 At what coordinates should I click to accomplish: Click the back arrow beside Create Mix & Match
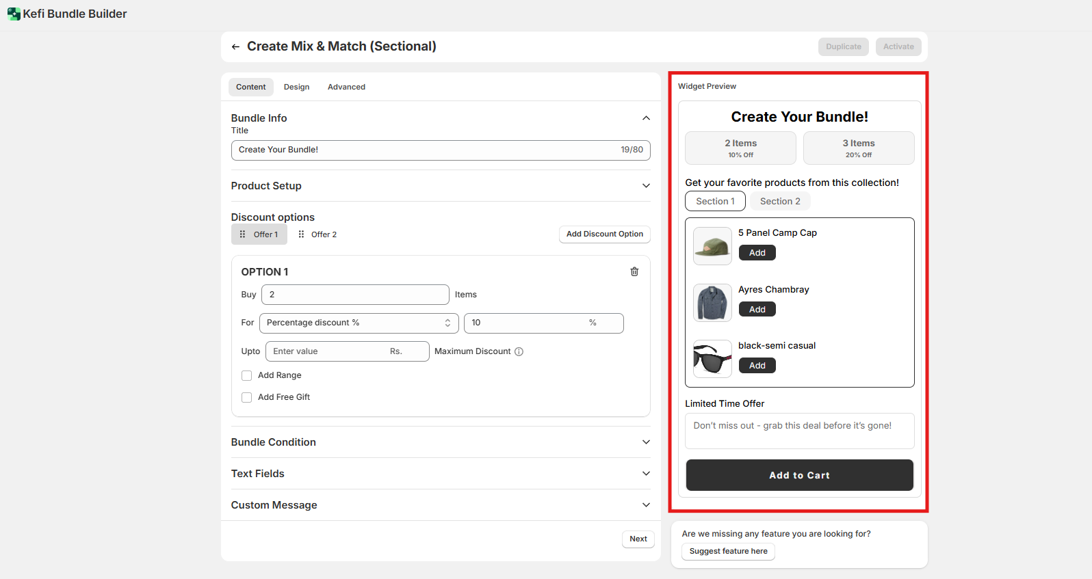pyautogui.click(x=235, y=46)
